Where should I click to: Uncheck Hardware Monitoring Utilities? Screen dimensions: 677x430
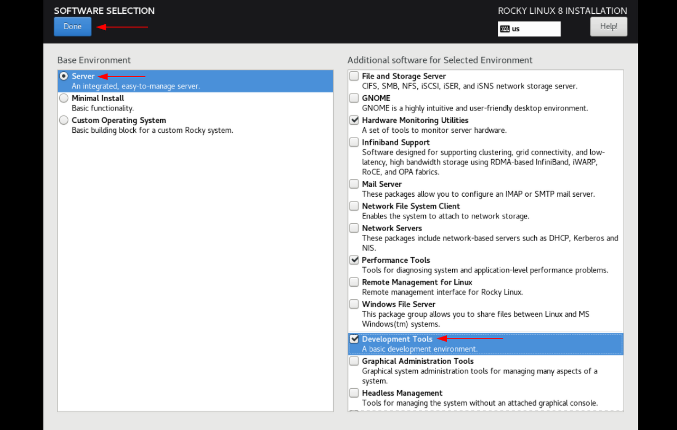(354, 121)
